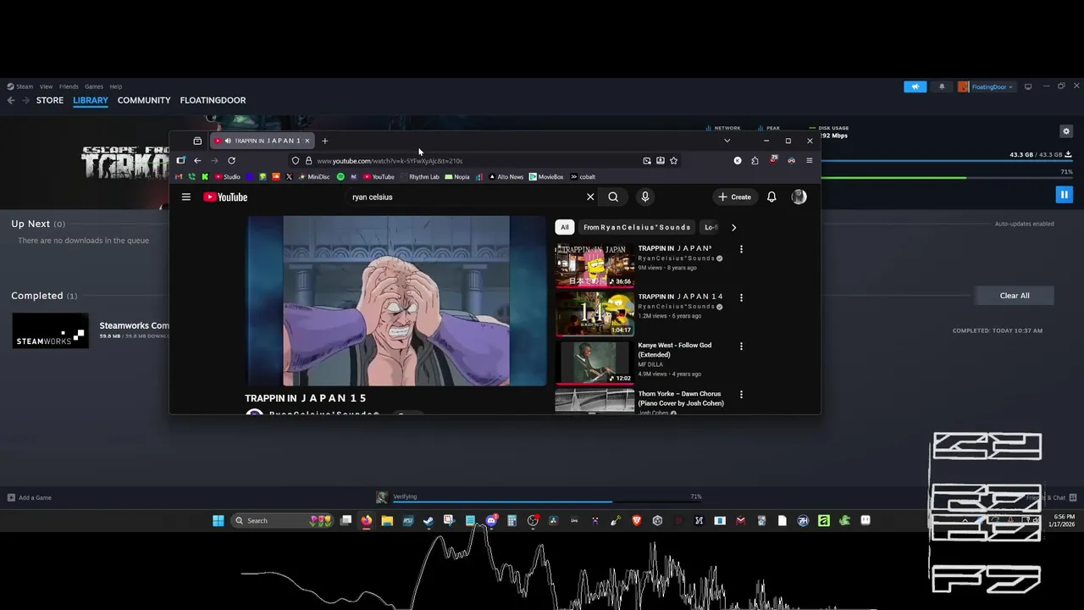Click the YouTube search magnifier button
This screenshot has width=1084, height=610.
pos(613,197)
